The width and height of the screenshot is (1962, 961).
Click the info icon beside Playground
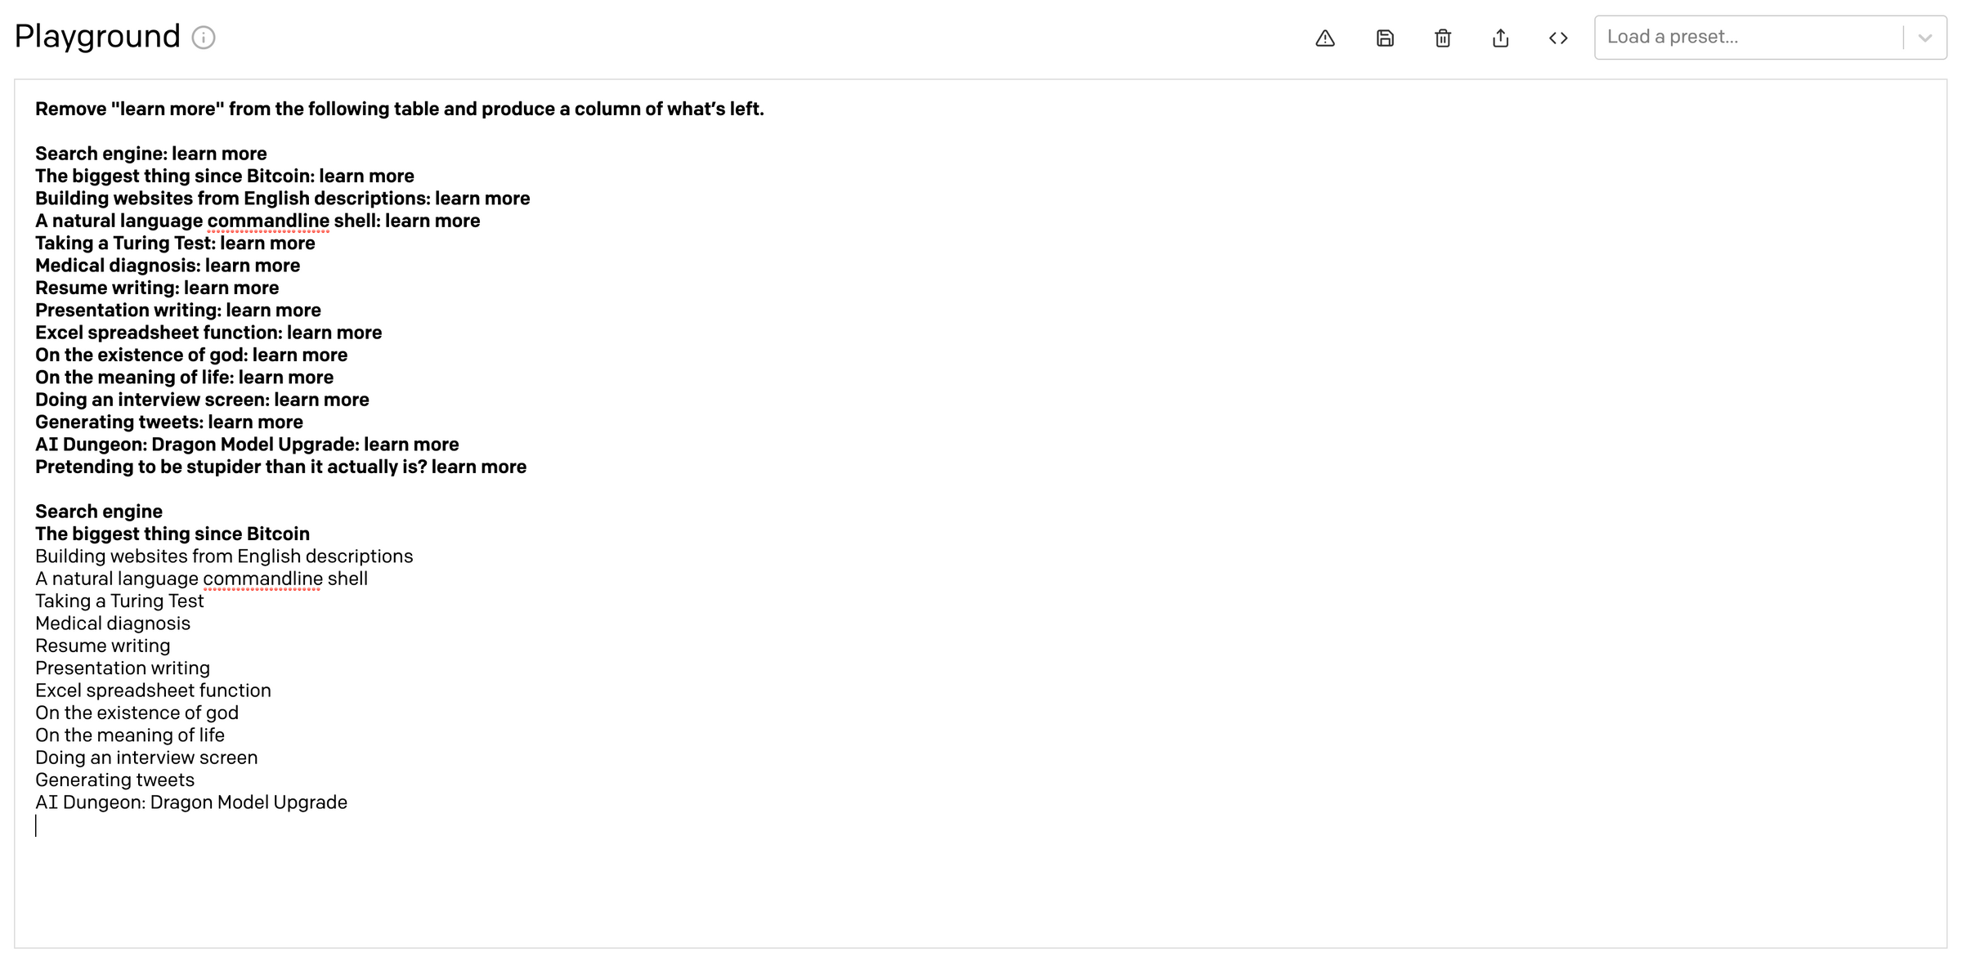pos(204,38)
